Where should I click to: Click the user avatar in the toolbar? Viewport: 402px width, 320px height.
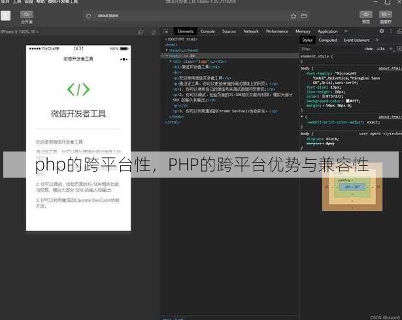(x=5, y=16)
